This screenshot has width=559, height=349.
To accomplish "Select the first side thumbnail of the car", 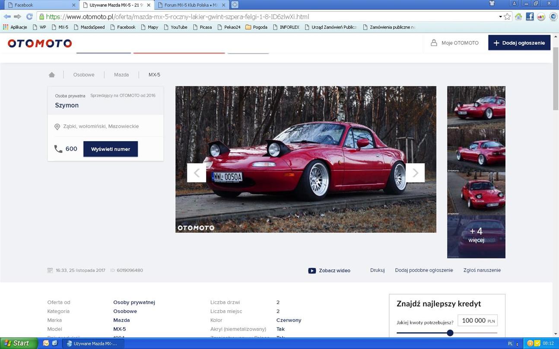I will coord(476,107).
